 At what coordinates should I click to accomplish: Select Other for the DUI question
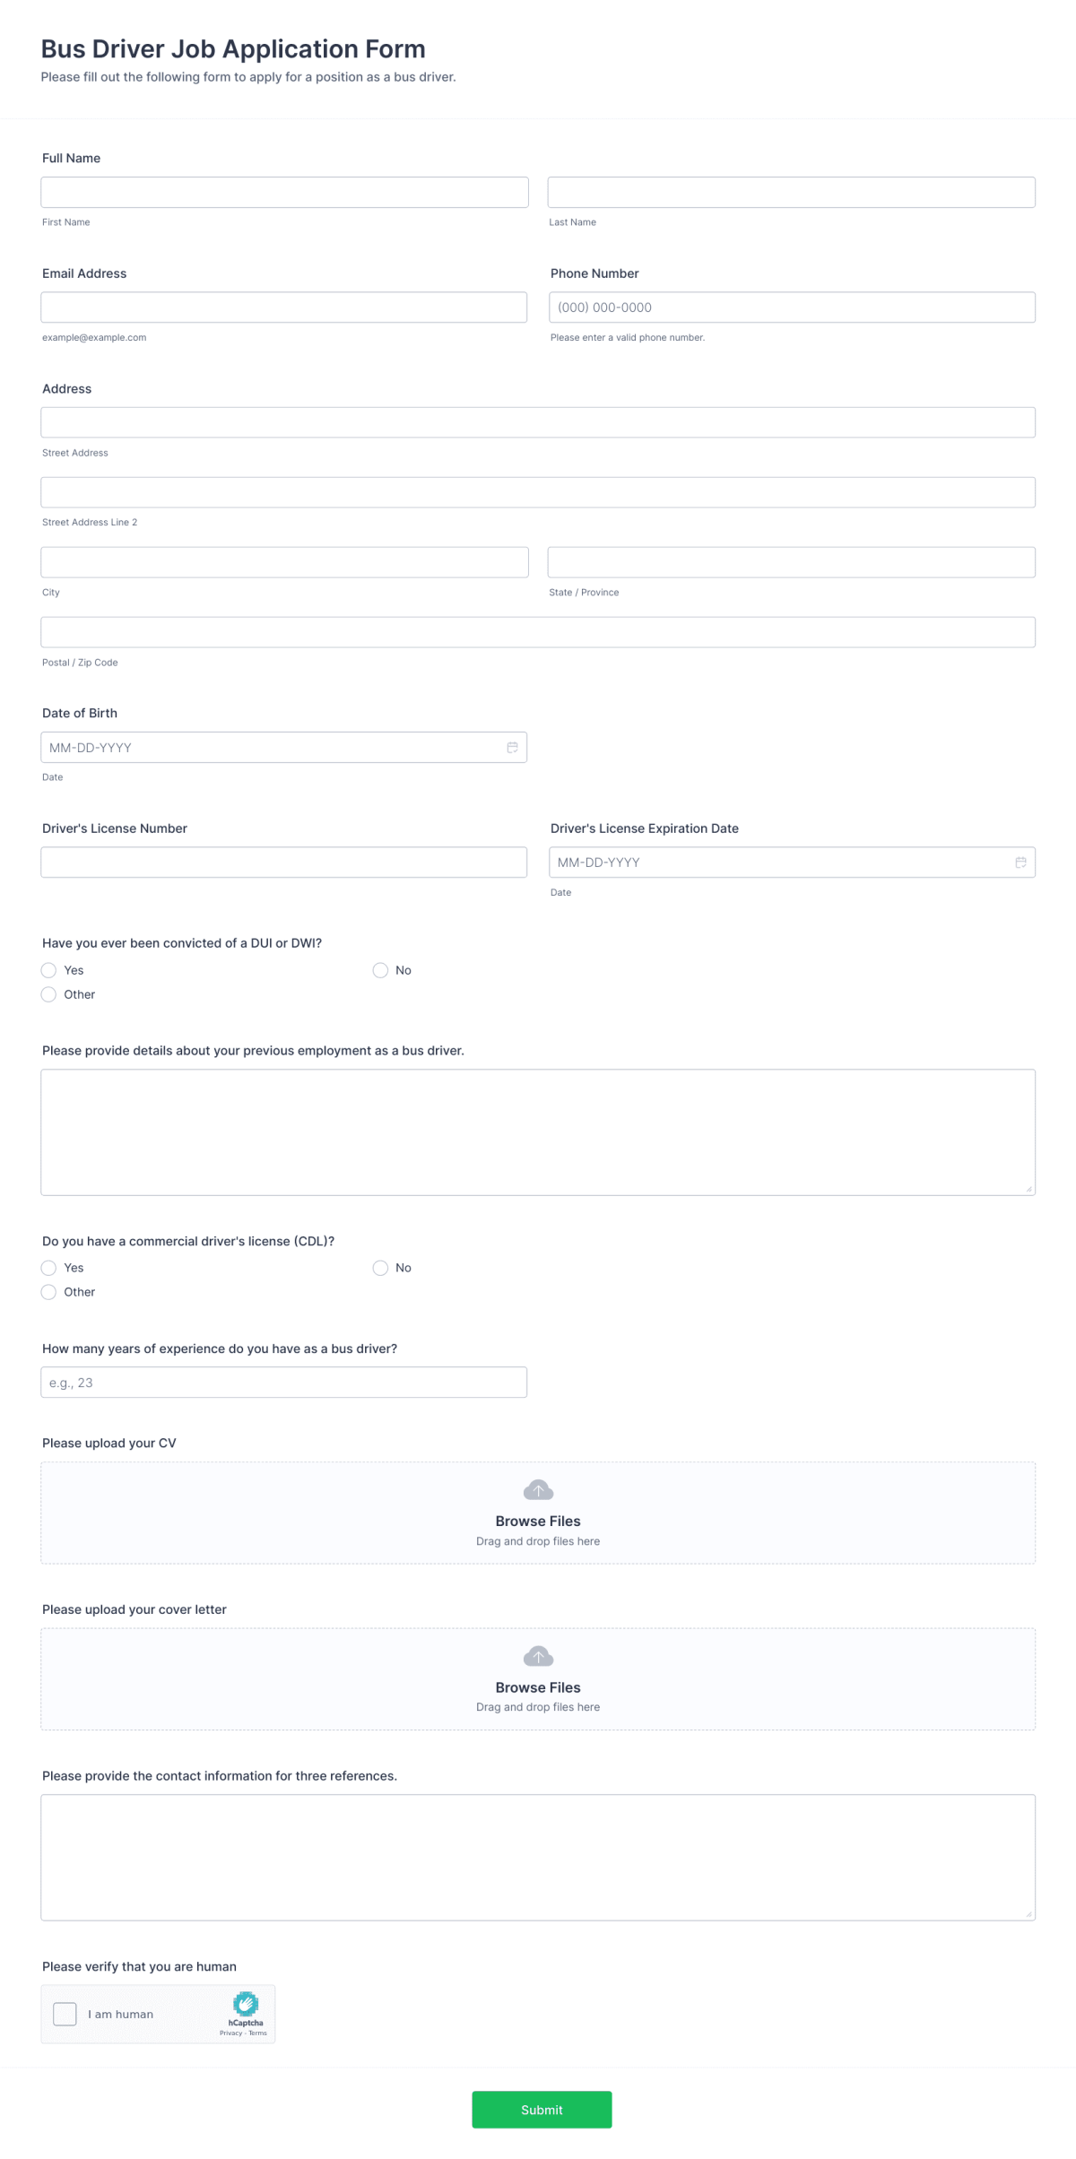click(x=49, y=994)
